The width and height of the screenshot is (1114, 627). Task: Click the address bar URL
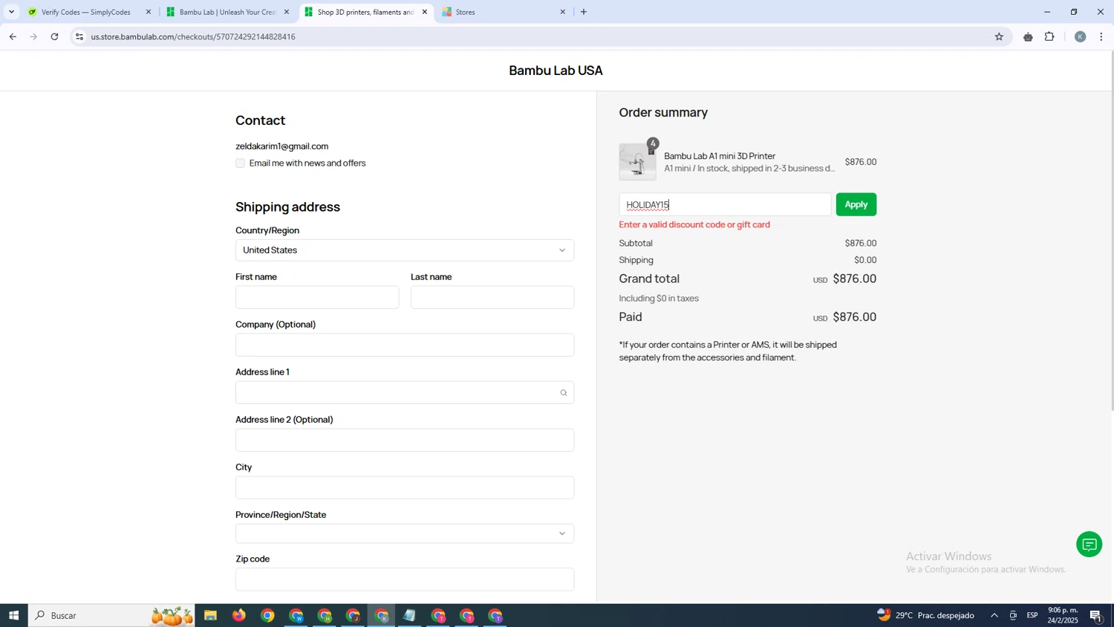pos(193,36)
